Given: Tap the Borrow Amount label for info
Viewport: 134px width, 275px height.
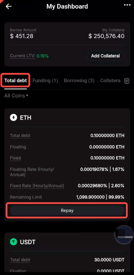Looking at the screenshot, I should [23, 30].
